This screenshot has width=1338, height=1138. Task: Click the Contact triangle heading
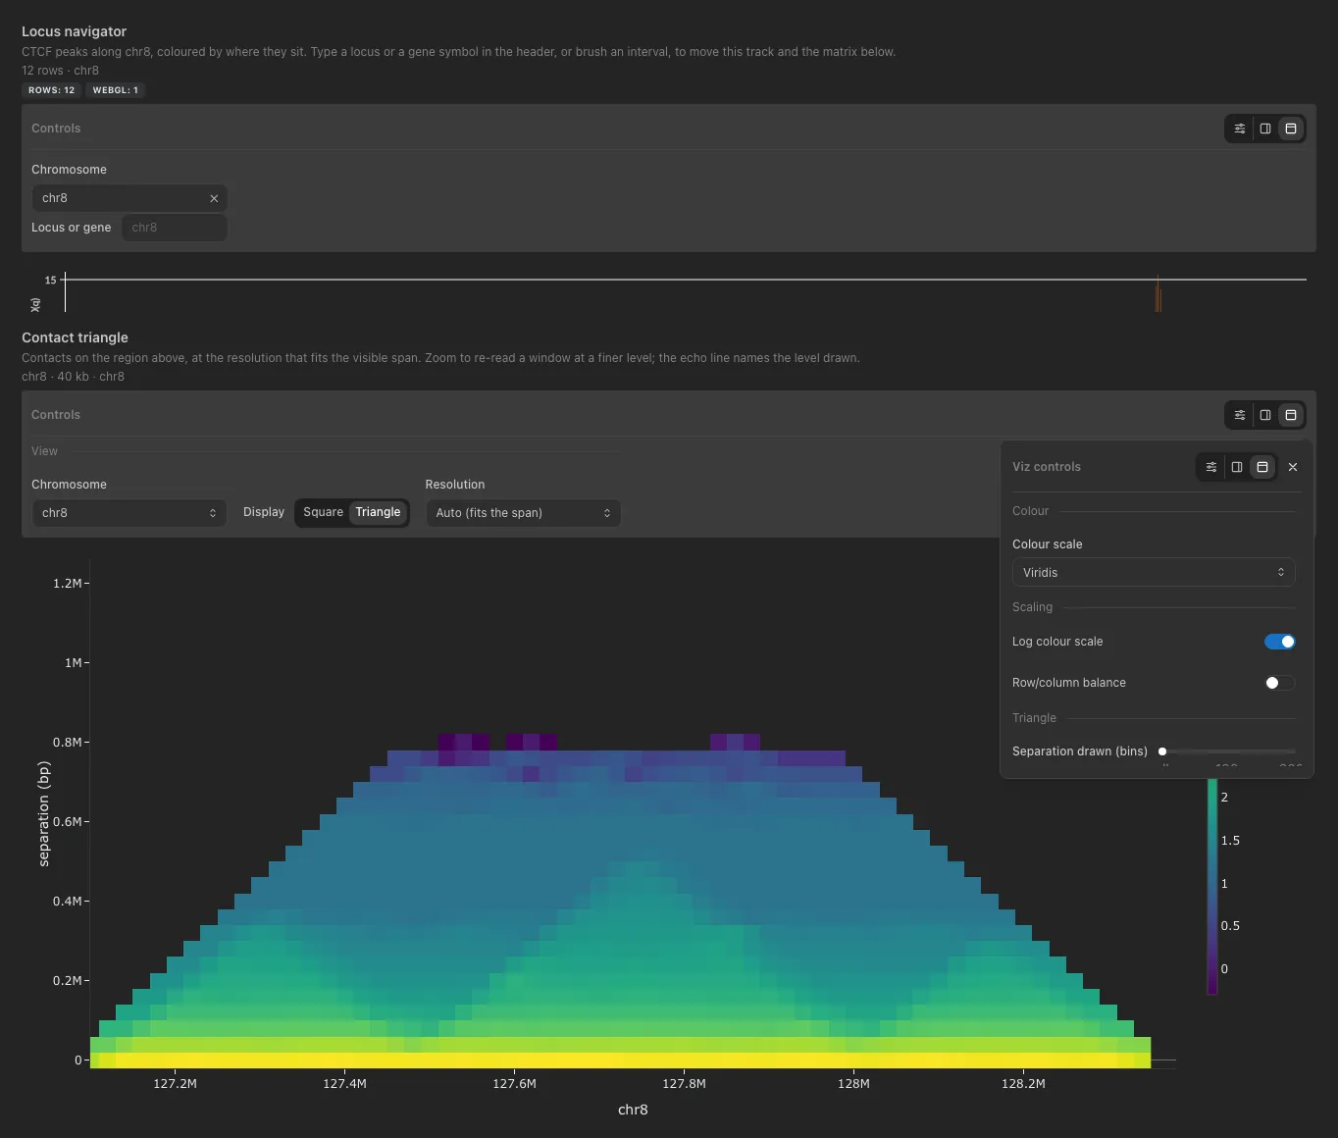tap(75, 337)
